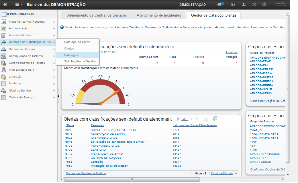Go to Próxima Página in offers list
This screenshot has width=298, height=183.
click(221, 173)
